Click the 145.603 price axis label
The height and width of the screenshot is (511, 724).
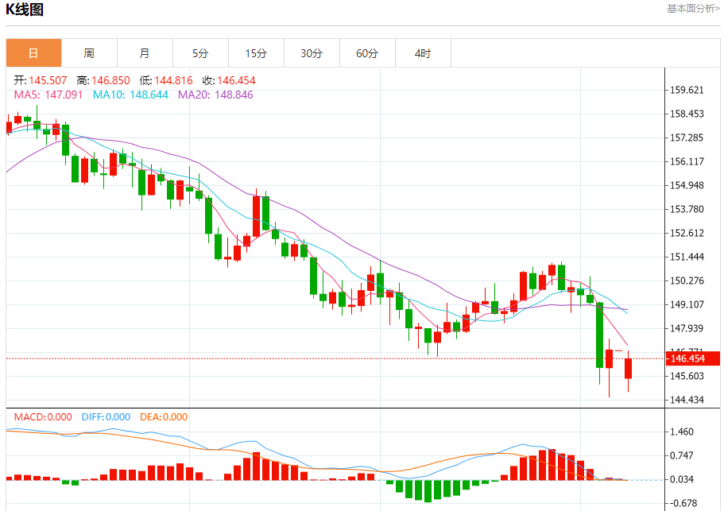click(x=687, y=376)
